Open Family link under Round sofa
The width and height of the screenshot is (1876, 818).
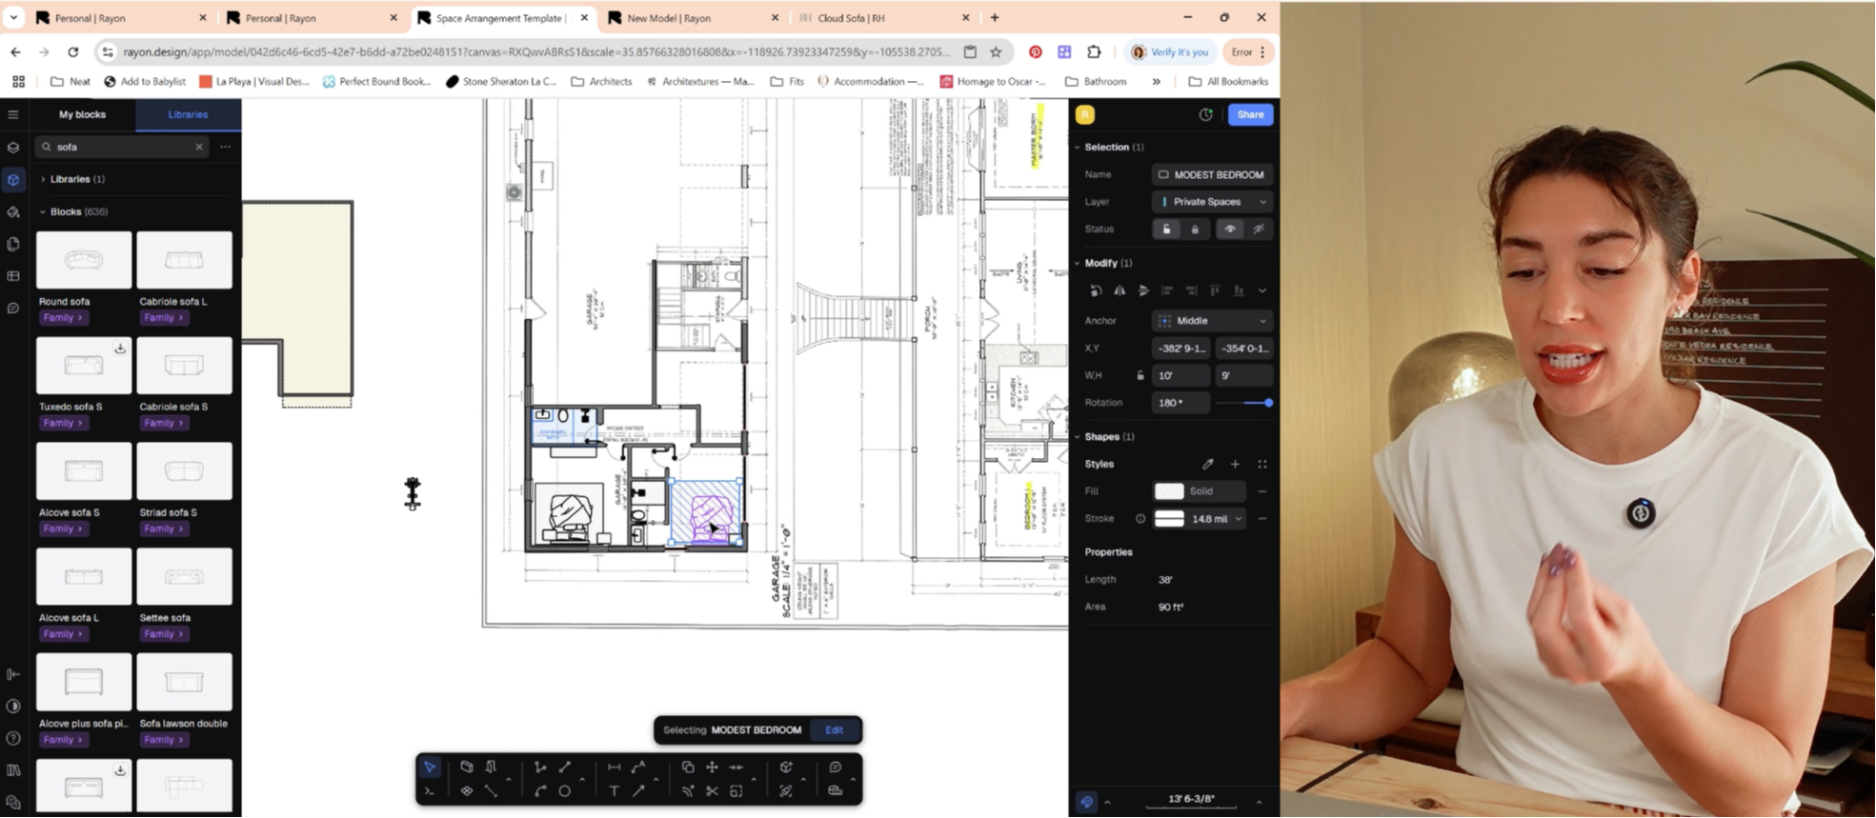click(63, 318)
